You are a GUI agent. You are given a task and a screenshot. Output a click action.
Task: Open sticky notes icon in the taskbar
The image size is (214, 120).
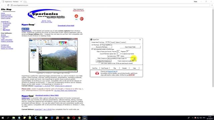pos(24,118)
